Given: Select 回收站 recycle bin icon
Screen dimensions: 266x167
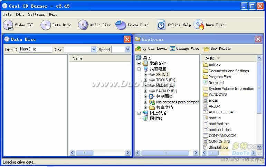Looking at the screenshot, I should (x=145, y=119).
